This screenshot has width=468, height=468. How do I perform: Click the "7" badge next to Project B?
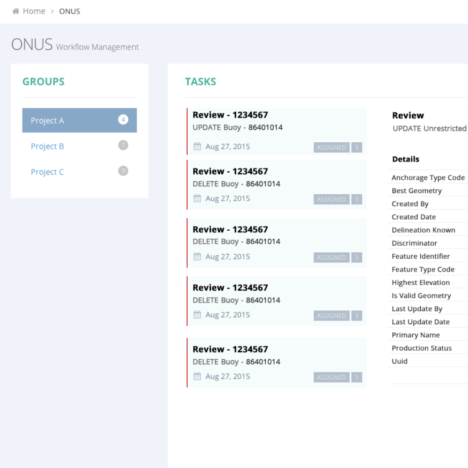[x=123, y=145]
